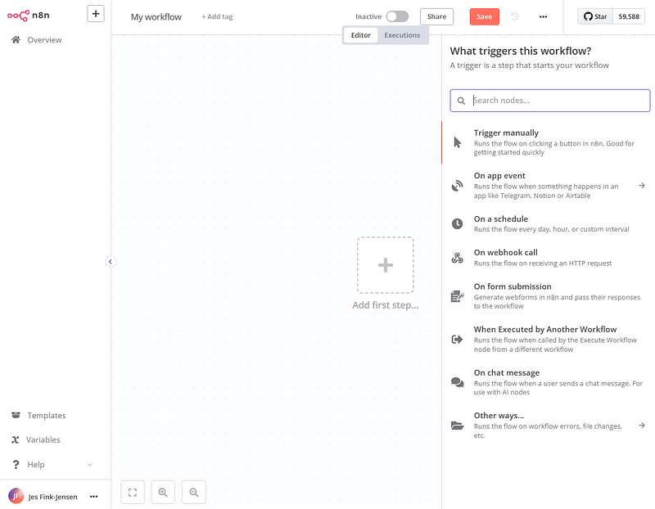Viewport: 655px width, 509px height.
Task: Click Jes Fink-Jensen user name
Action: [x=52, y=497]
